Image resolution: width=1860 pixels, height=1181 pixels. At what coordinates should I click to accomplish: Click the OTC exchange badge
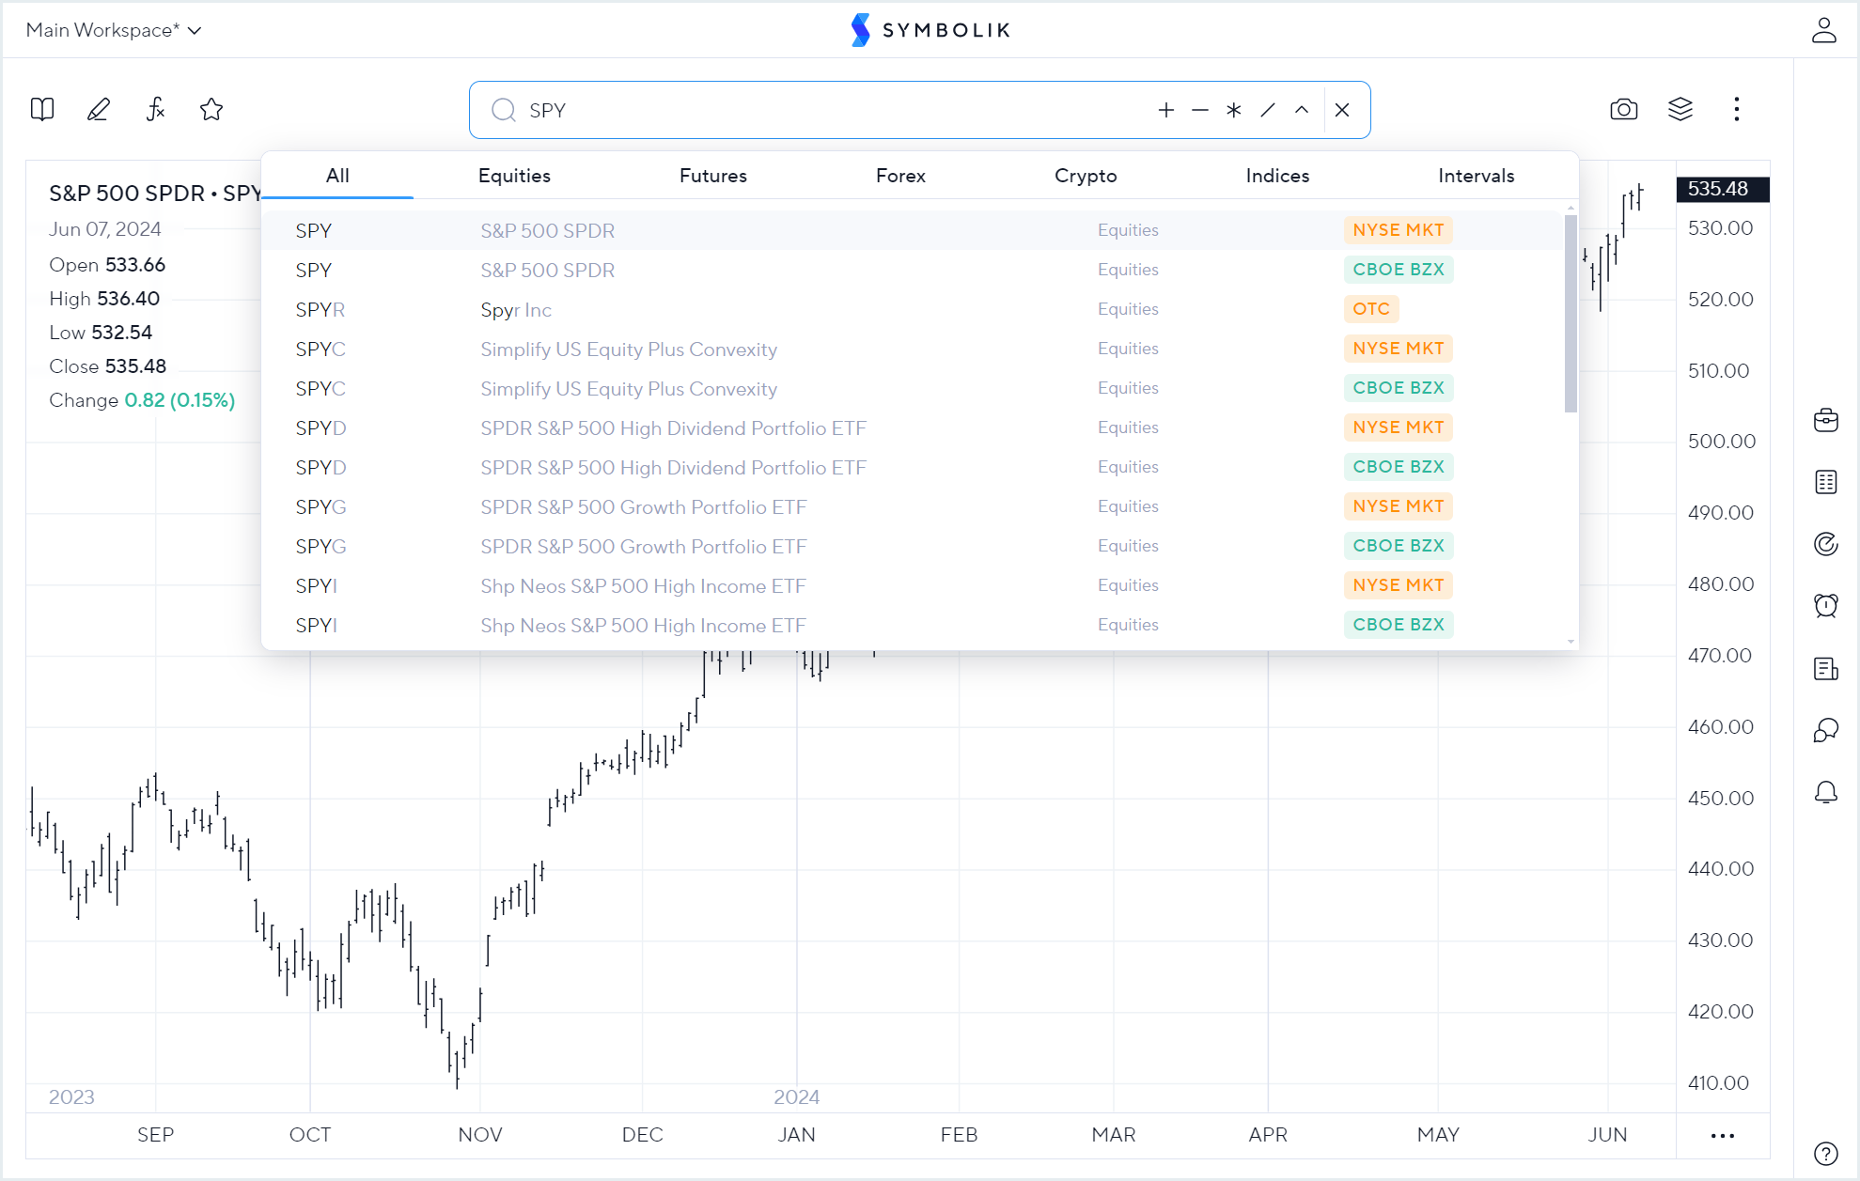point(1371,309)
